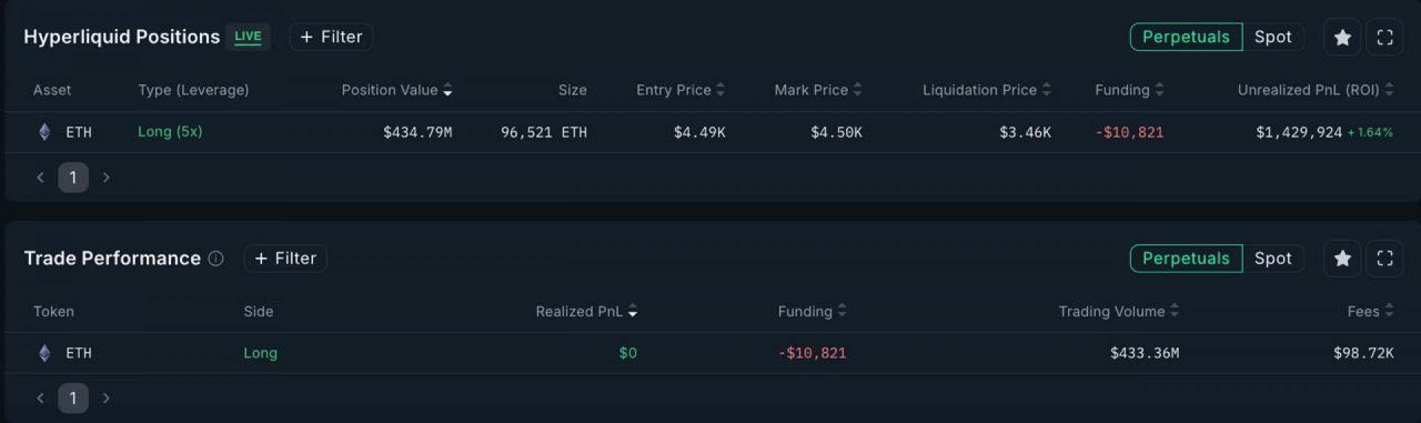The image size is (1421, 423).
Task: Add a filter to Hyperliquid Positions
Action: [331, 37]
